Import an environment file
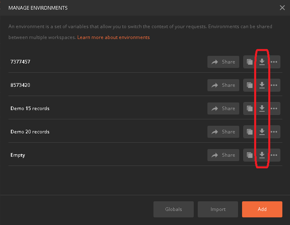 (x=218, y=209)
